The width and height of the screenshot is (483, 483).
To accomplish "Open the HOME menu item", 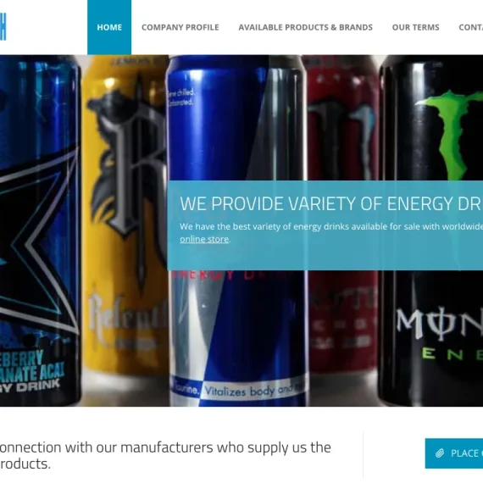I will (x=109, y=27).
